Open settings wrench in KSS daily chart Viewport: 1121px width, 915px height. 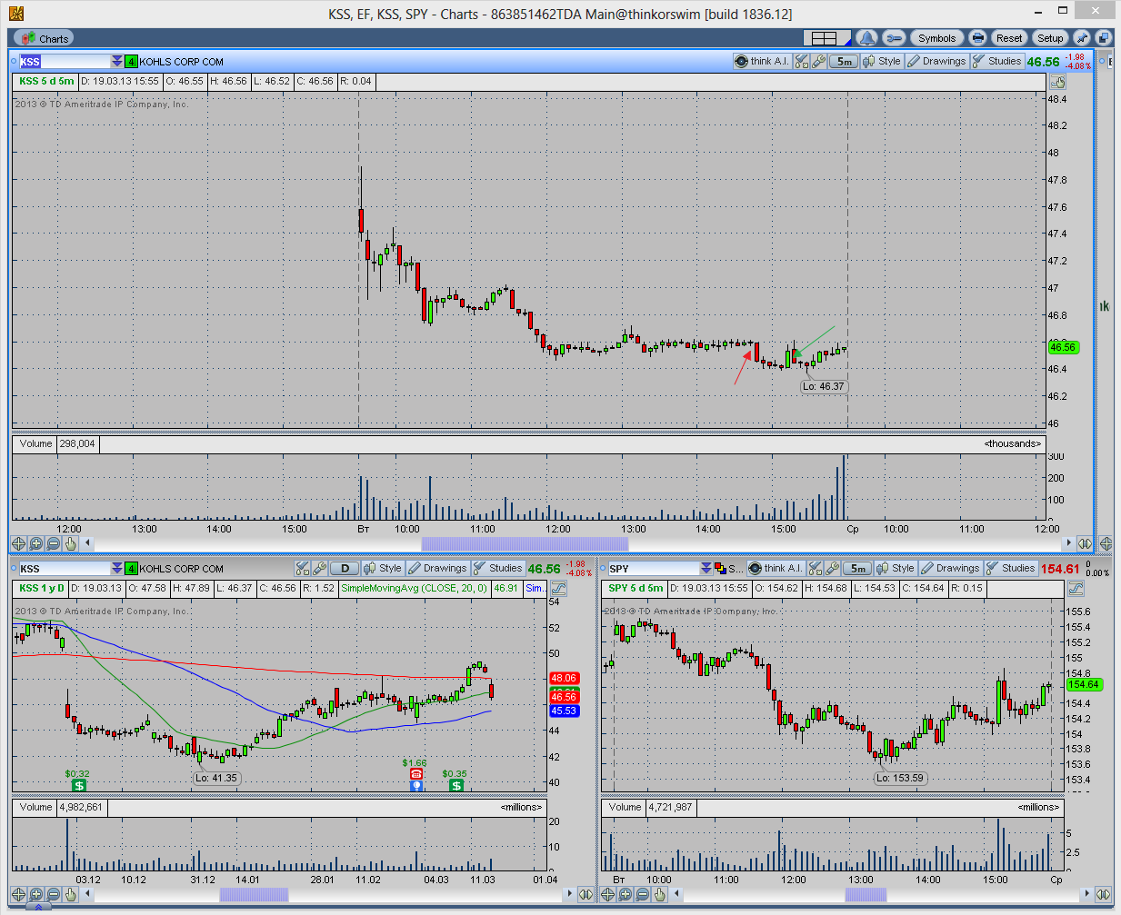click(x=320, y=568)
